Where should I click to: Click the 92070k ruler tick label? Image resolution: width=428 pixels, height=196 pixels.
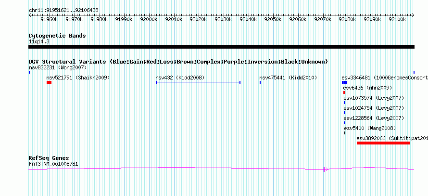click(323, 20)
